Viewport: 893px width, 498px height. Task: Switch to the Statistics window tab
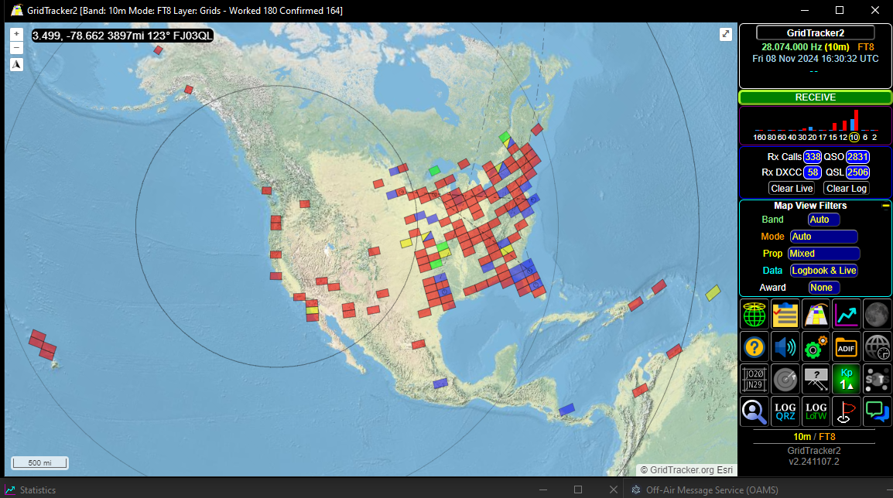point(37,489)
